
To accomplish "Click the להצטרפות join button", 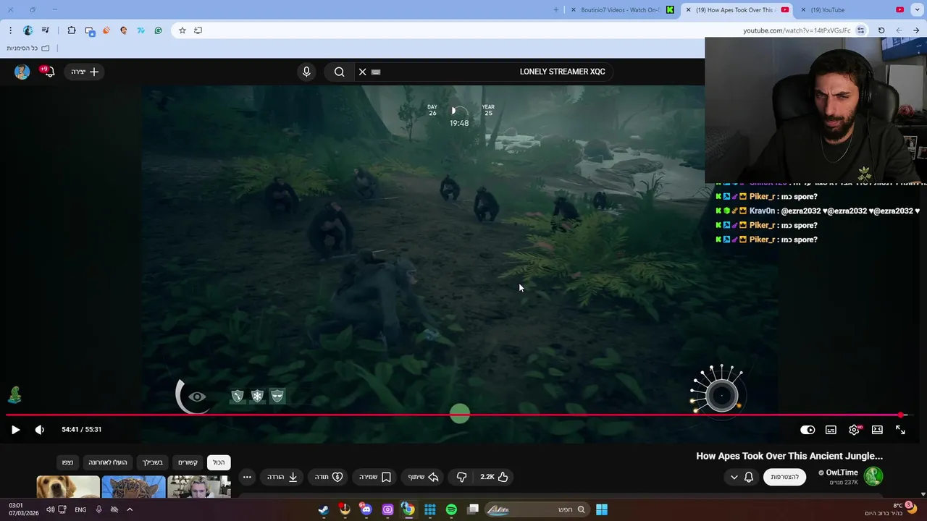I will [x=784, y=477].
